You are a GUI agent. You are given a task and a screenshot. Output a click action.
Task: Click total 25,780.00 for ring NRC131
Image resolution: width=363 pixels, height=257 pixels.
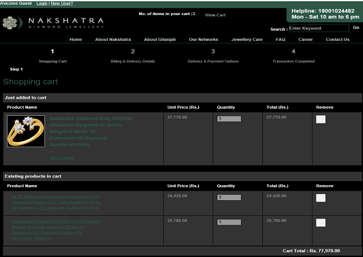[x=276, y=221]
